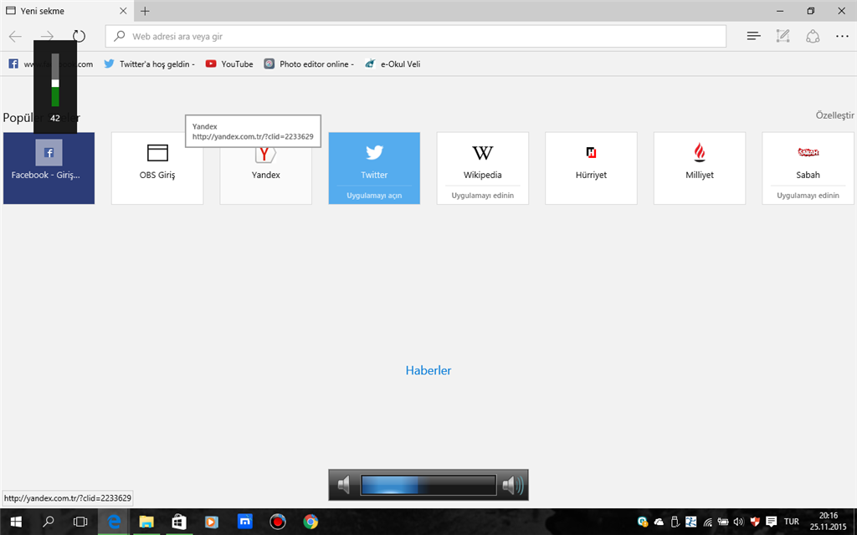Click the TUR language indicator
The height and width of the screenshot is (535, 857).
pos(792,522)
